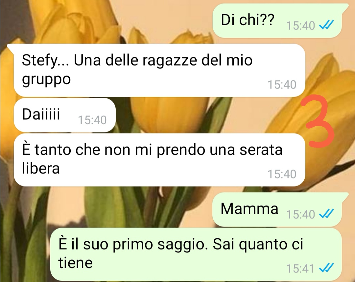Click the 15:40 timestamp next to "Daiiiii"

tap(92, 120)
